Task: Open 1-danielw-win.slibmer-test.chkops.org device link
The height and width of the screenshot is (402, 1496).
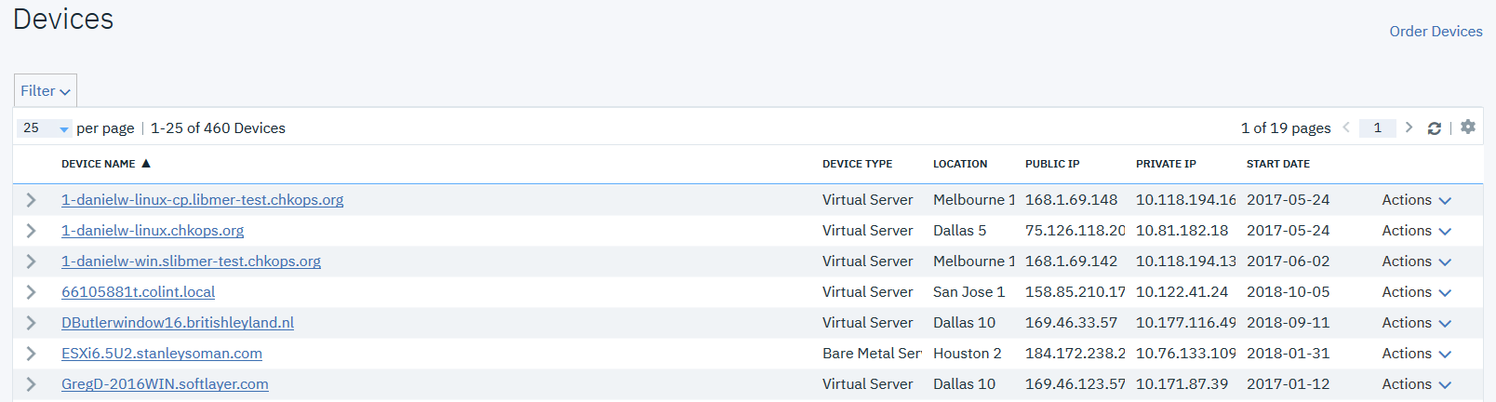Action: click(x=191, y=261)
